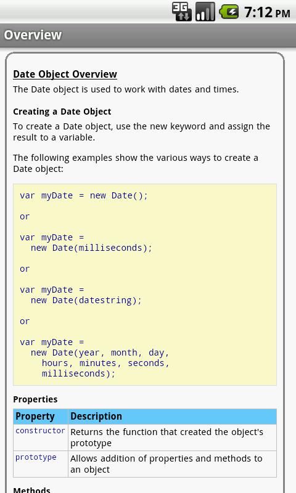
Task: Tap the battery charging icon
Action: (229, 12)
